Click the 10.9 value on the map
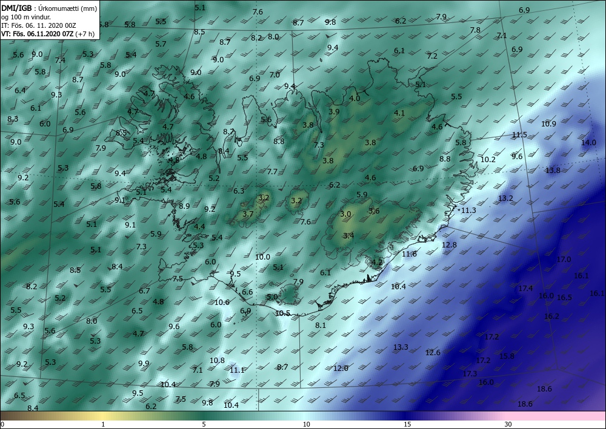606x429 pixels. [x=548, y=124]
